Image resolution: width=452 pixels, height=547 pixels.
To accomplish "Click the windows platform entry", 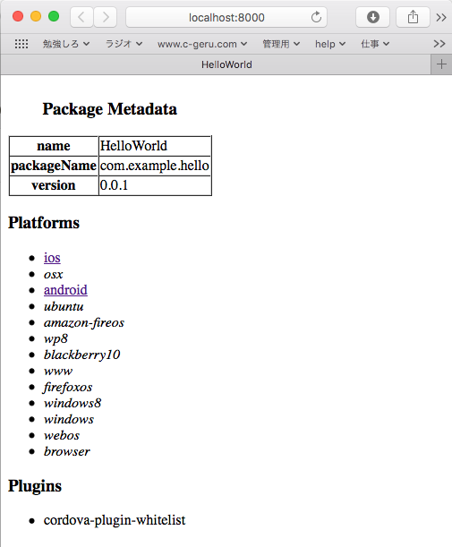I will click(x=69, y=419).
